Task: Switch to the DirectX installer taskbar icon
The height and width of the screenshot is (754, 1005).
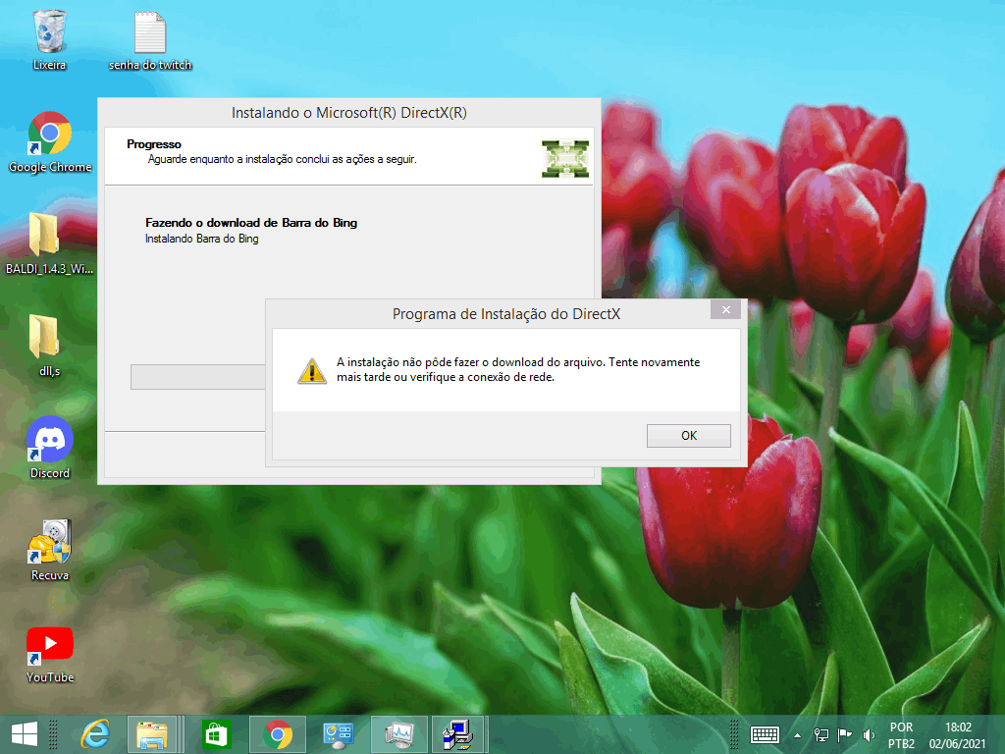Action: point(459,734)
